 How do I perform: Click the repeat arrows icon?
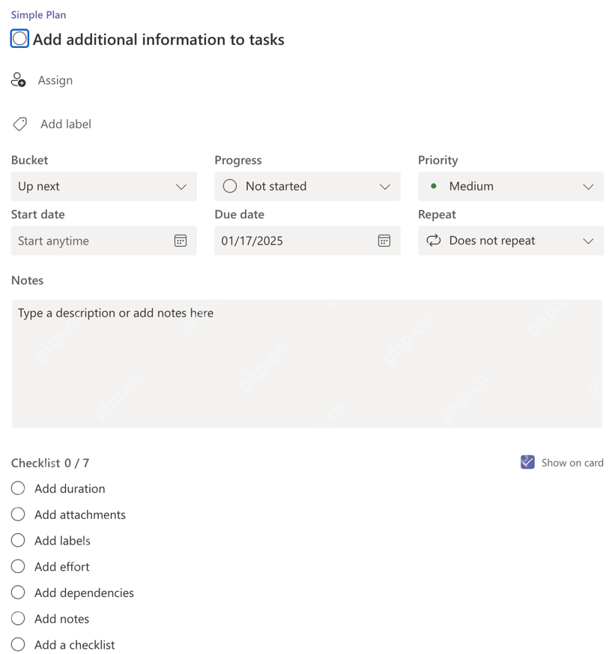(433, 241)
